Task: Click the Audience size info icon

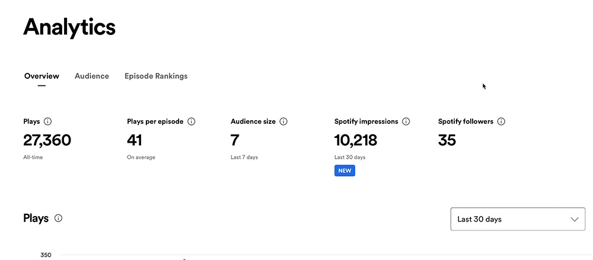Action: pyautogui.click(x=283, y=121)
